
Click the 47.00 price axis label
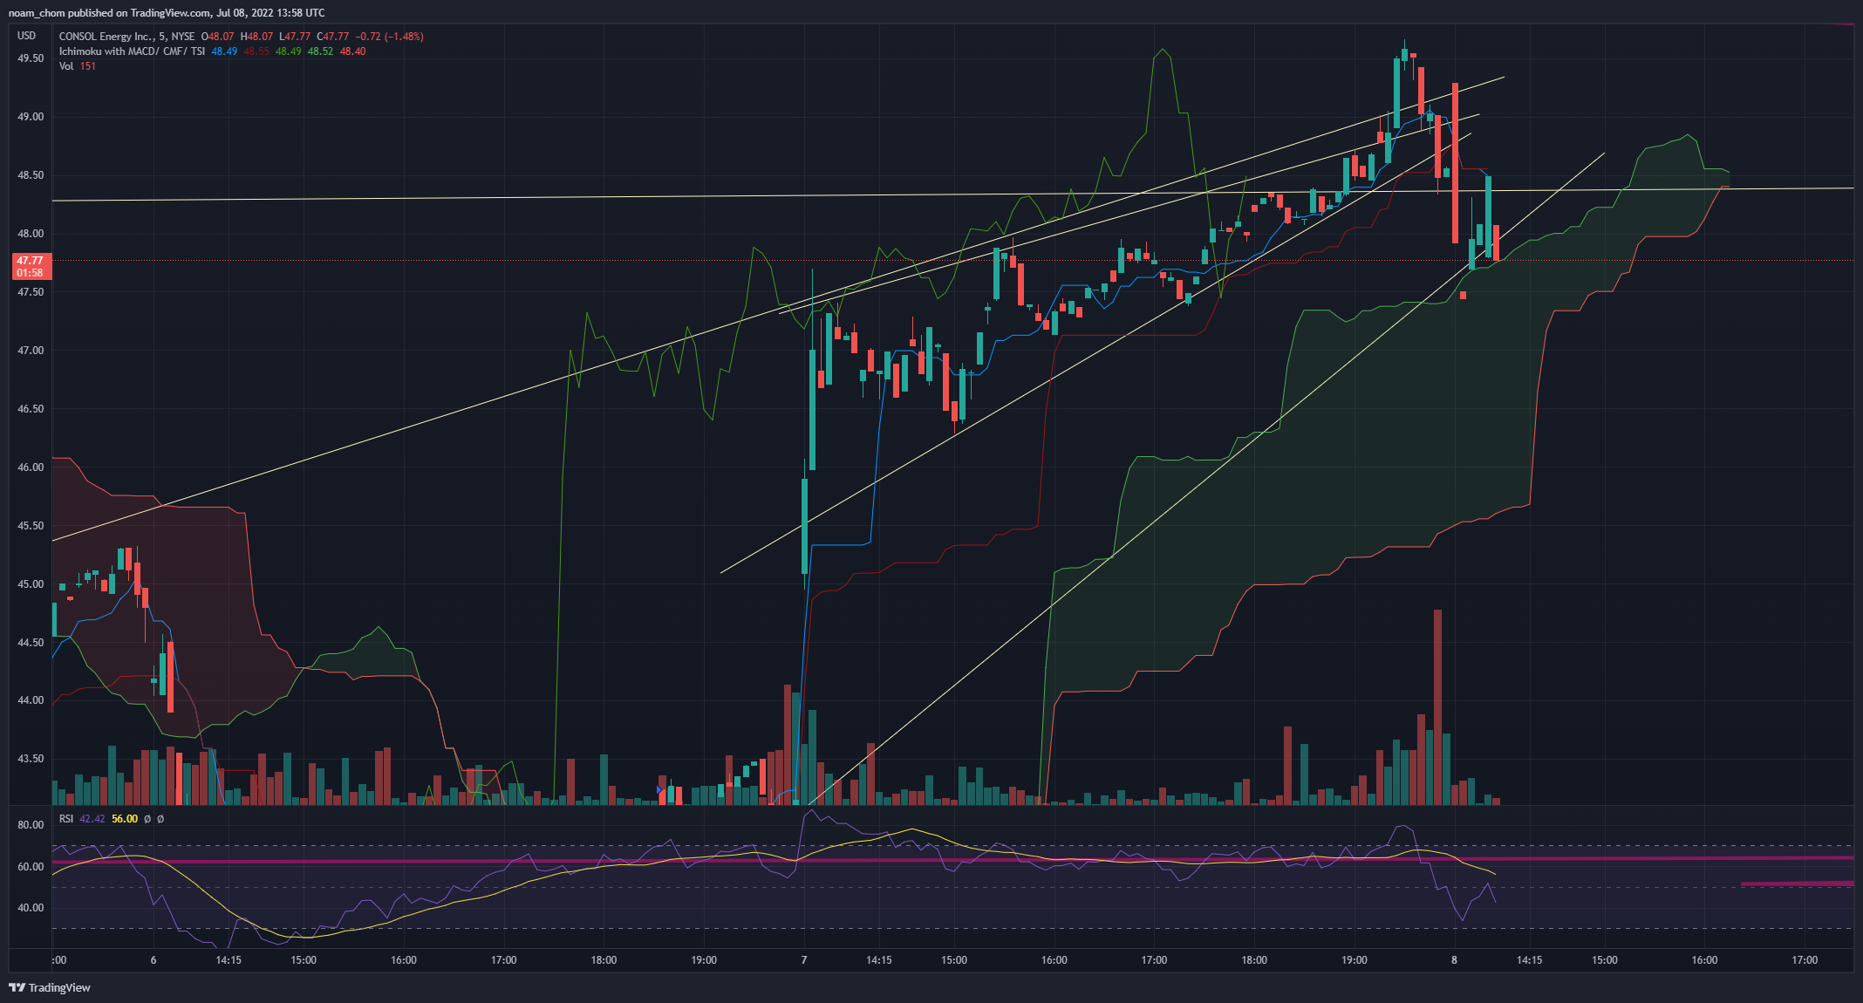31,351
